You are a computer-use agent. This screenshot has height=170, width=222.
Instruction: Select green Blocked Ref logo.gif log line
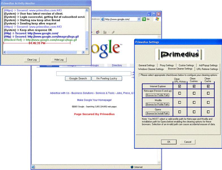pos(40,40)
